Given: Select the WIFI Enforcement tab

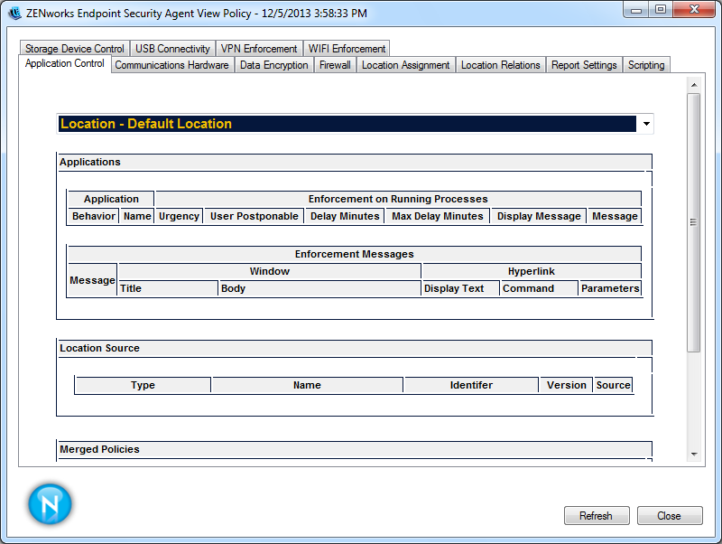Looking at the screenshot, I should pyautogui.click(x=347, y=49).
